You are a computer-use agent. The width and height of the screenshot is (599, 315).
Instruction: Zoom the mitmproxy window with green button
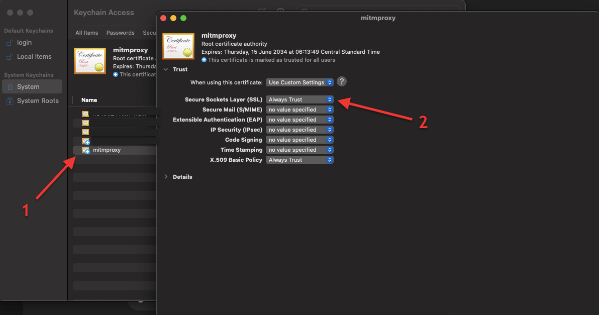click(x=183, y=18)
